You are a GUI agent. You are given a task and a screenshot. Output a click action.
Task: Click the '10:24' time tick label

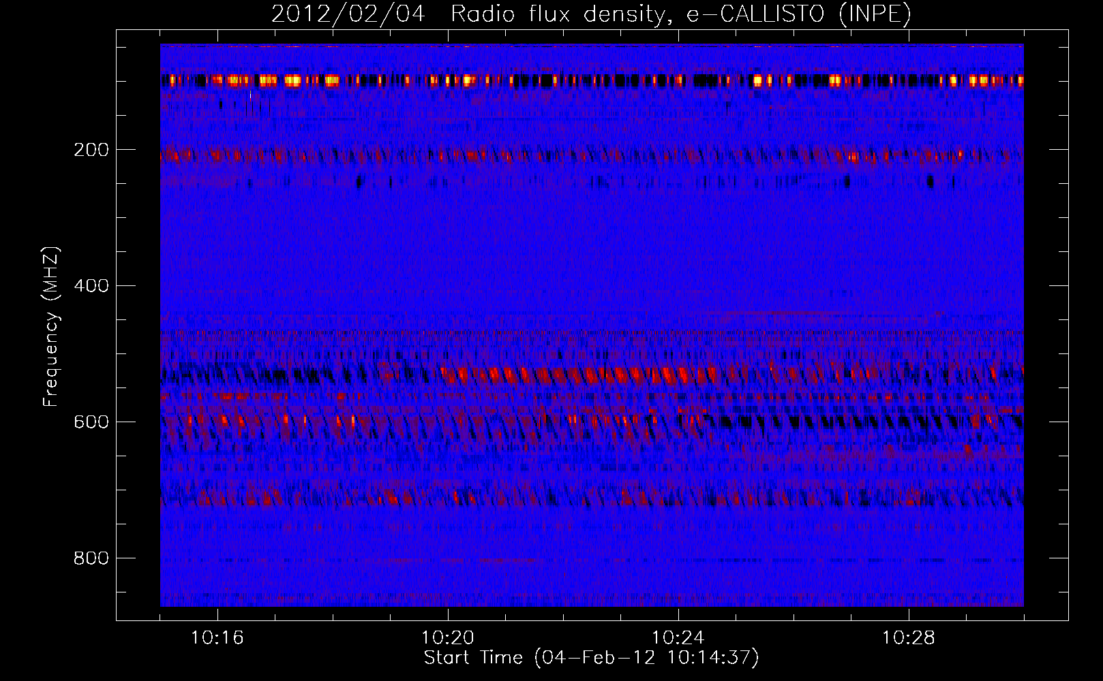click(678, 638)
